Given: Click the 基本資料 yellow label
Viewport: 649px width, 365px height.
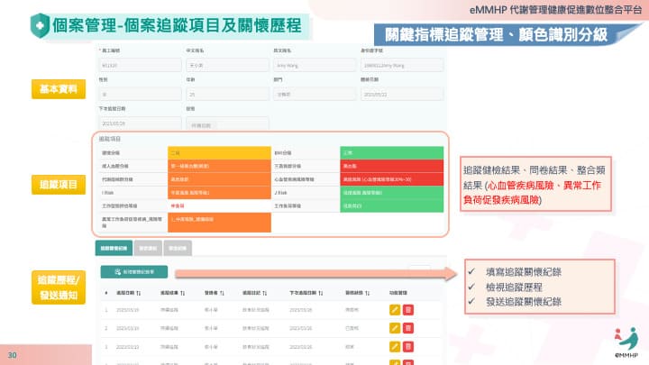Looking at the screenshot, I should pos(59,89).
